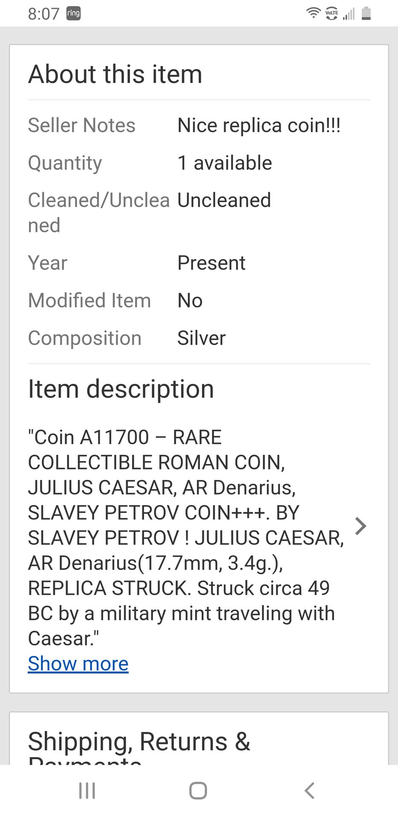Open Shipping, Returns & Payments section
Screen dimensions: 398x818
(139, 746)
